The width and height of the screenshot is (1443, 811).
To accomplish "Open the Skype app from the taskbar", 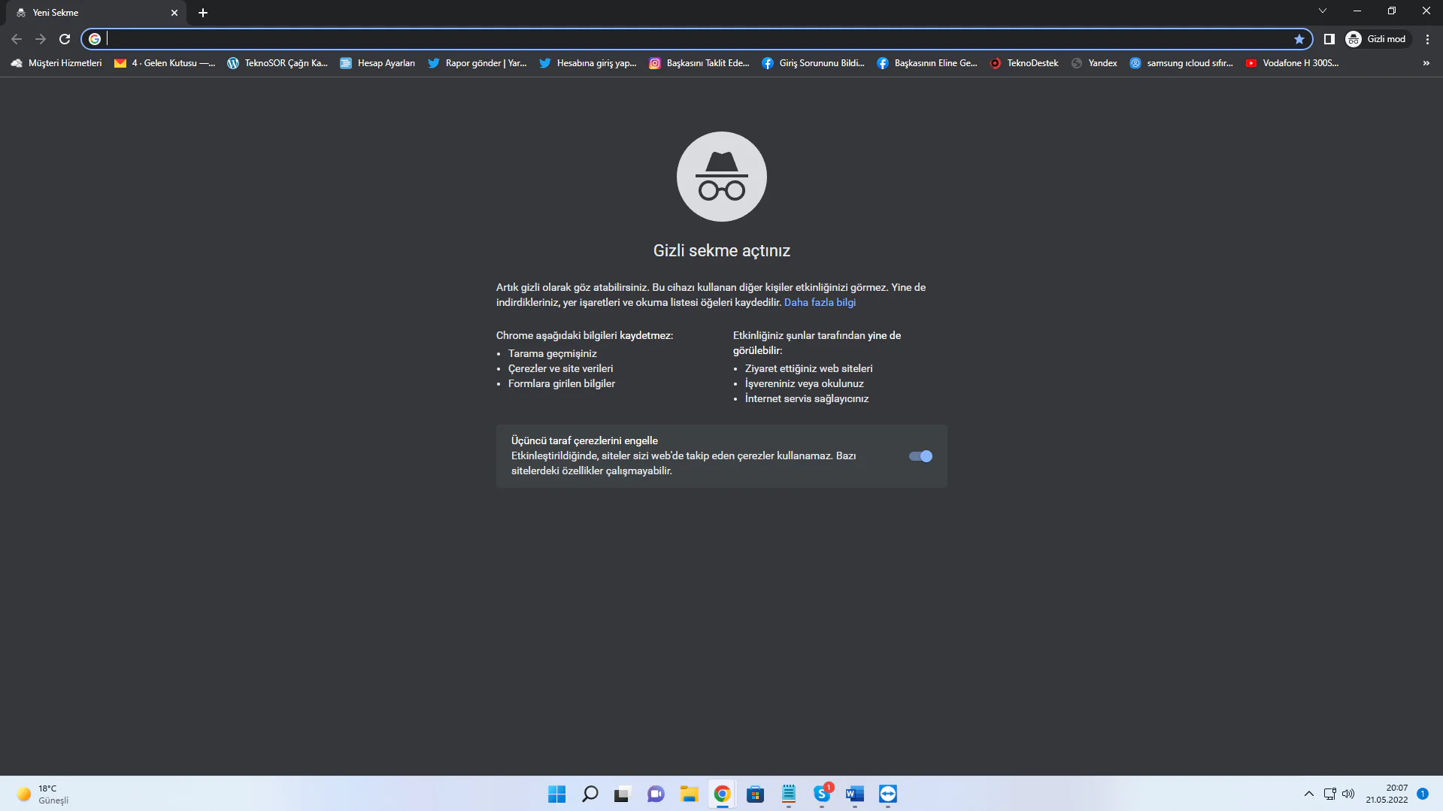I will click(820, 794).
